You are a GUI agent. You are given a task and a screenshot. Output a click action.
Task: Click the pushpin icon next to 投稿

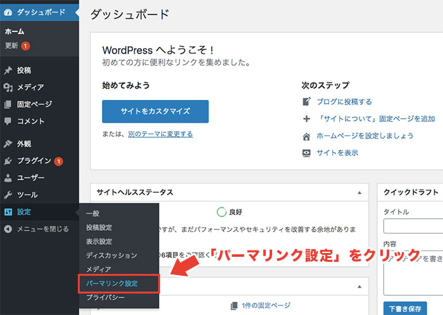point(8,70)
